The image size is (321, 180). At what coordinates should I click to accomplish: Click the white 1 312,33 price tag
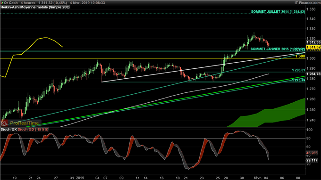pyautogui.click(x=313, y=42)
